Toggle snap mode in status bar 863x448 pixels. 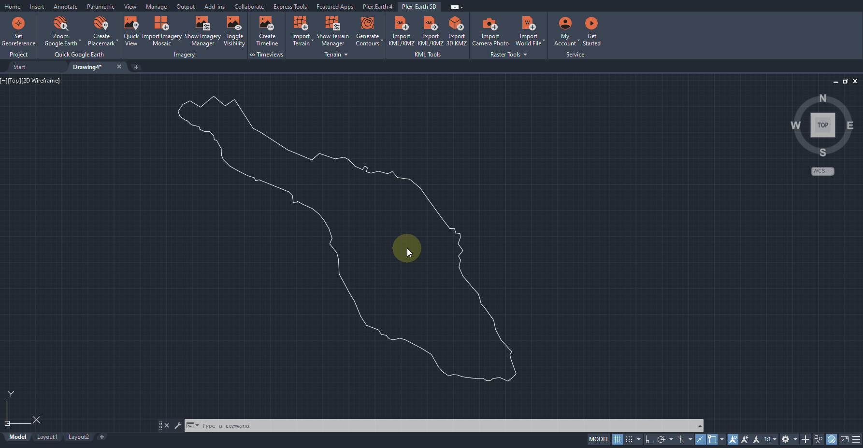point(629,439)
